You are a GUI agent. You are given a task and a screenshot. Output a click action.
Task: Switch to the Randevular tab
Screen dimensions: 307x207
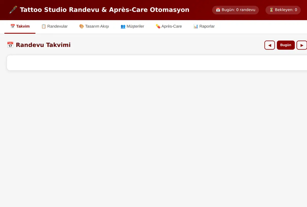click(54, 27)
